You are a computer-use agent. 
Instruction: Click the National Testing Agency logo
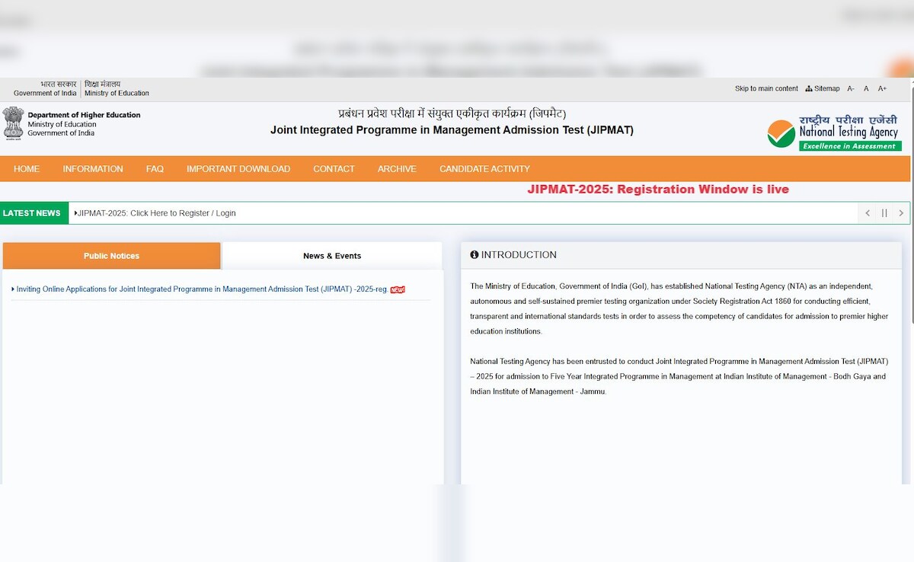click(834, 133)
